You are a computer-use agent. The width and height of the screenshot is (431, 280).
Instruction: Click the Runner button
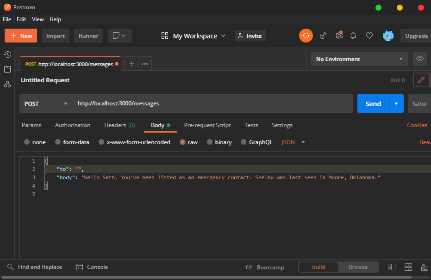[x=88, y=36]
